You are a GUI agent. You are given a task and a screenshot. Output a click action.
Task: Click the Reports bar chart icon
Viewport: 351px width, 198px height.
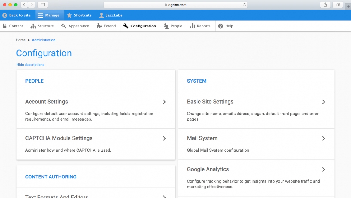pyautogui.click(x=192, y=26)
